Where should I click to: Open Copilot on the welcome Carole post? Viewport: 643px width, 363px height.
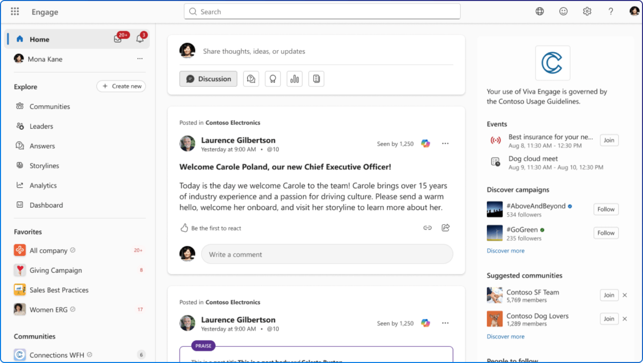pyautogui.click(x=425, y=144)
